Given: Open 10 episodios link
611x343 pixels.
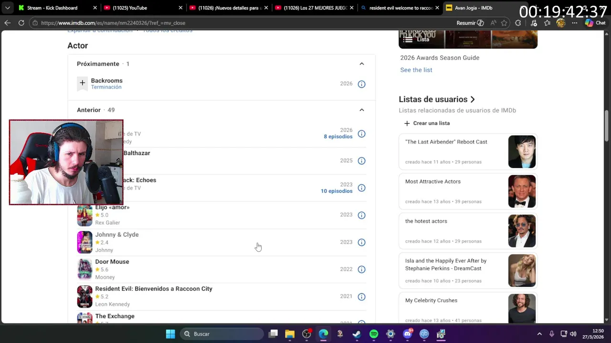Looking at the screenshot, I should click(x=337, y=191).
